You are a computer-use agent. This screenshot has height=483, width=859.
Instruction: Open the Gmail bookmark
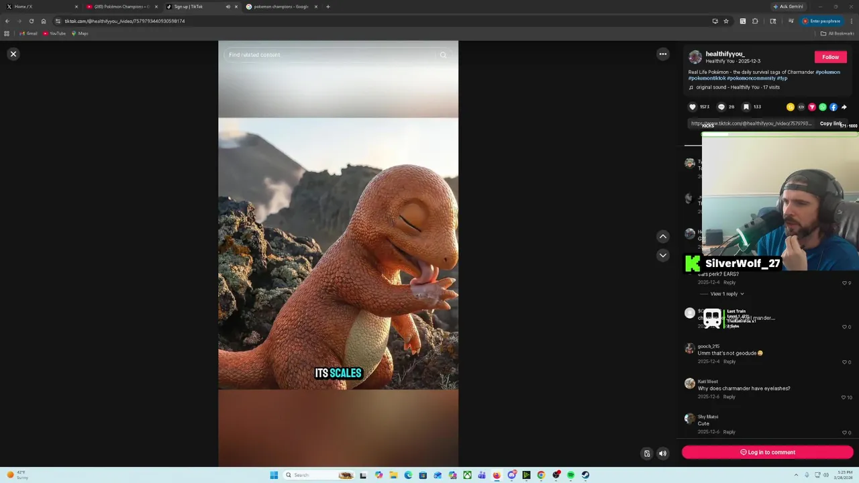[x=28, y=34]
